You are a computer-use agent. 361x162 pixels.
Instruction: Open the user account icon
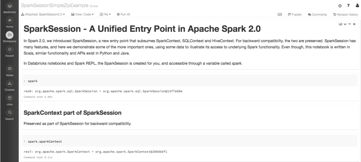point(356,6)
